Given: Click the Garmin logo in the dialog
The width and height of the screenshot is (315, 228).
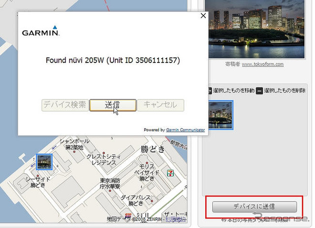Looking at the screenshot, I should click(x=41, y=31).
